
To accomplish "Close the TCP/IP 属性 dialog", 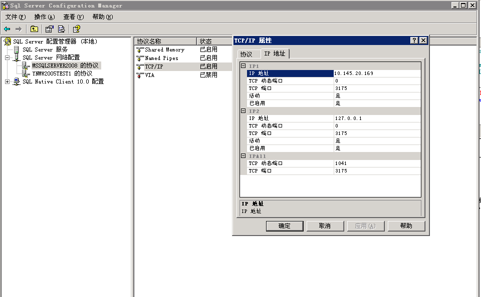I will click(423, 40).
